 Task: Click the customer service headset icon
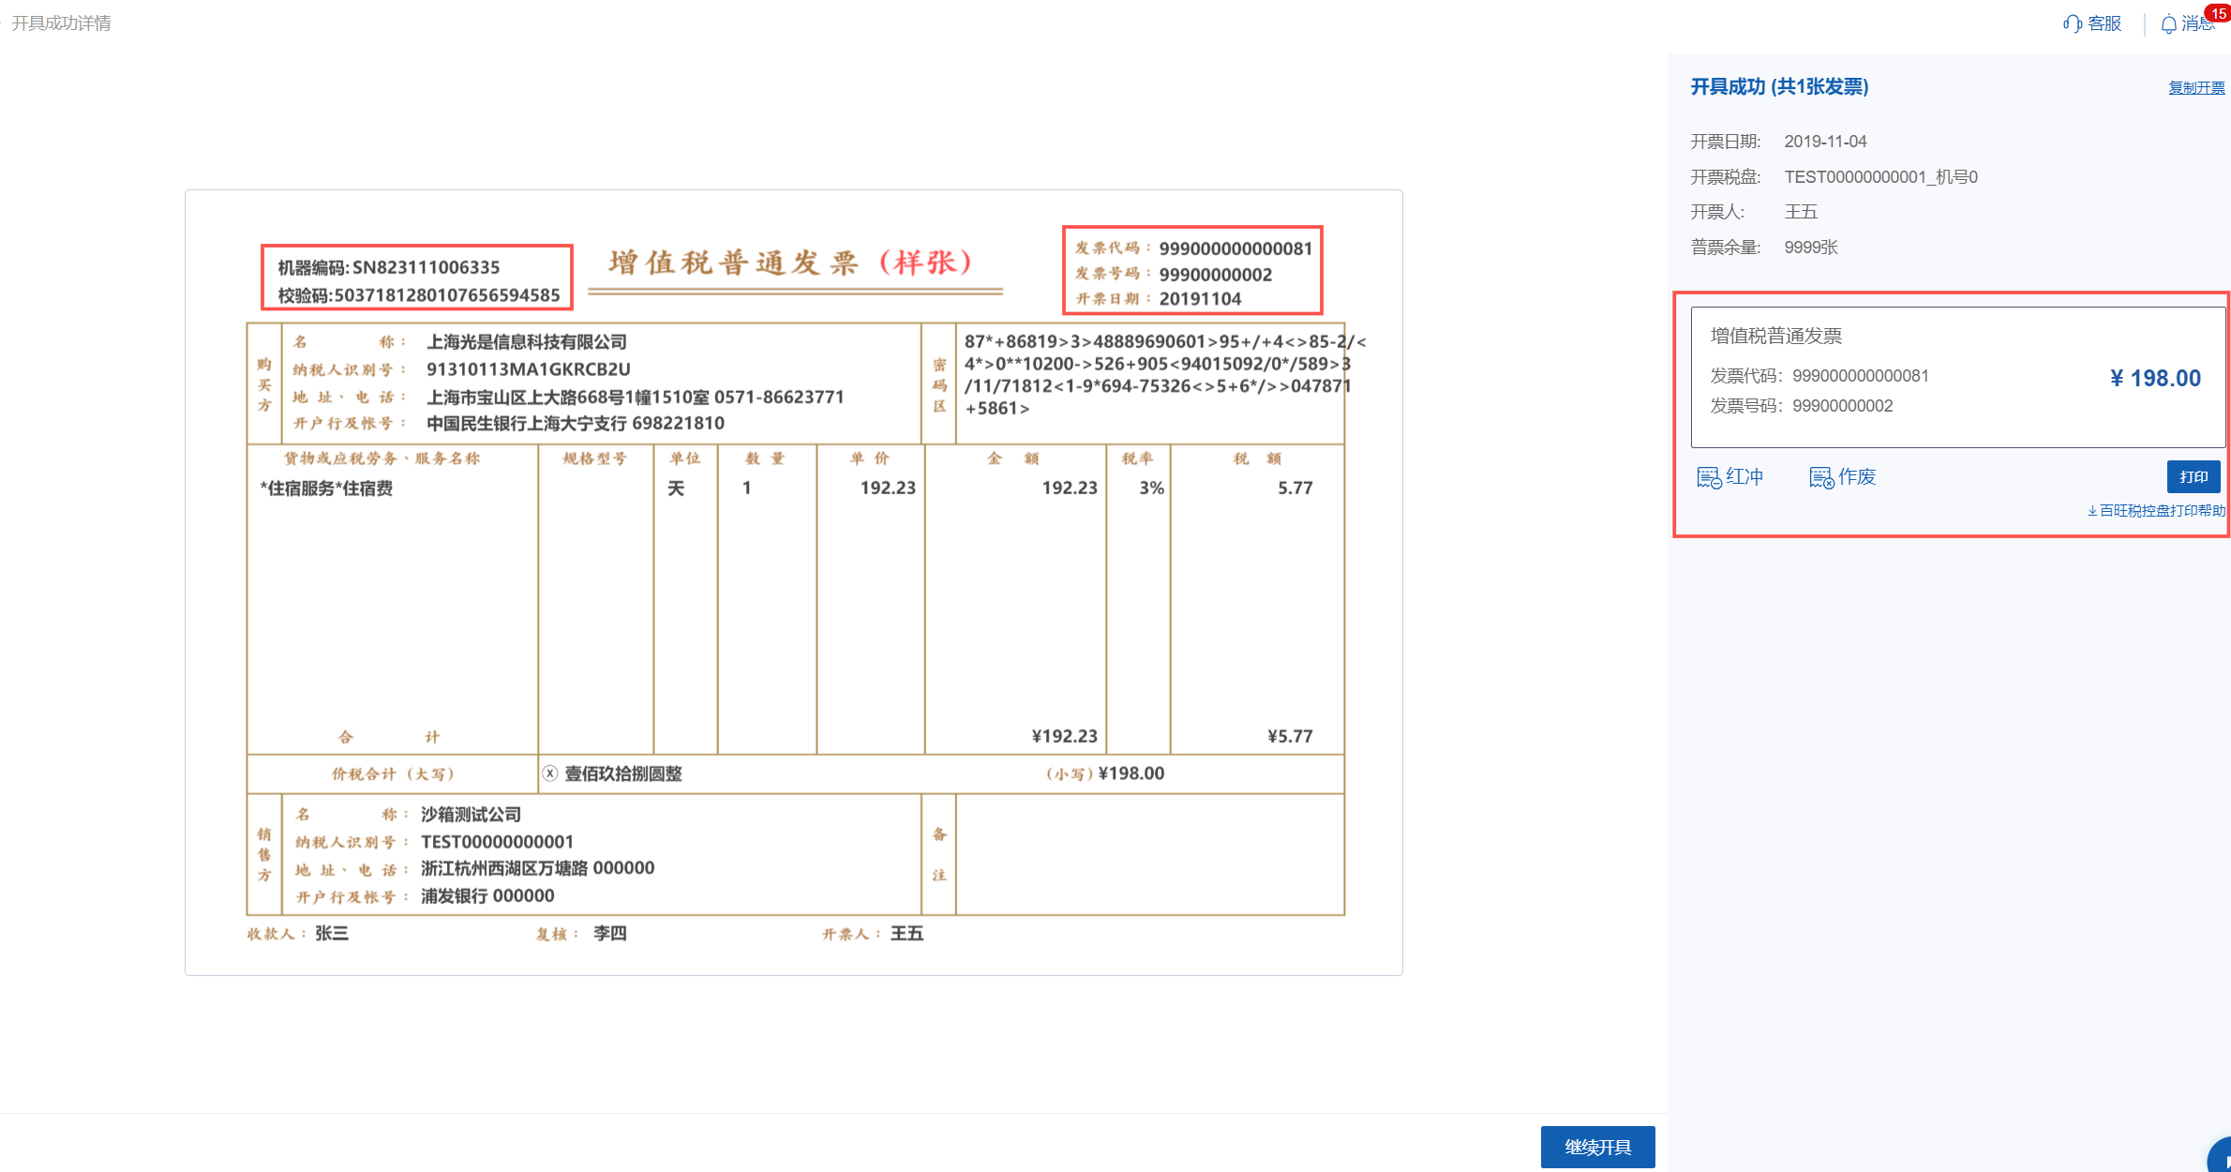[2073, 23]
